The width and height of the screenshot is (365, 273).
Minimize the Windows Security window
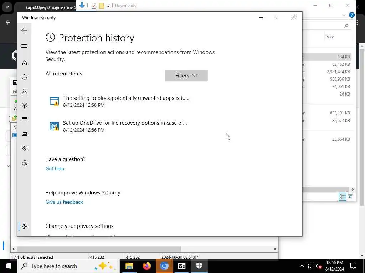[x=261, y=18]
